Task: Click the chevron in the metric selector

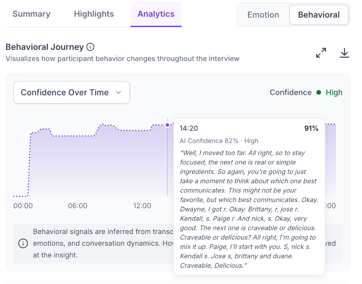Action: pyautogui.click(x=119, y=92)
